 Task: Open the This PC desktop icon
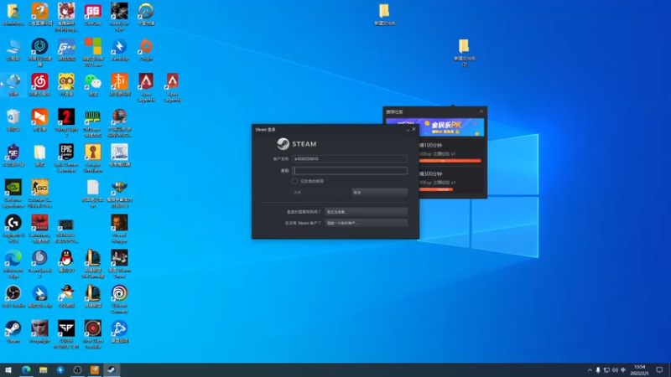pyautogui.click(x=13, y=49)
